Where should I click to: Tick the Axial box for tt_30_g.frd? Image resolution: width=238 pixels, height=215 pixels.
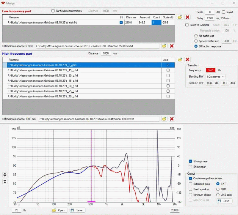tap(168, 75)
